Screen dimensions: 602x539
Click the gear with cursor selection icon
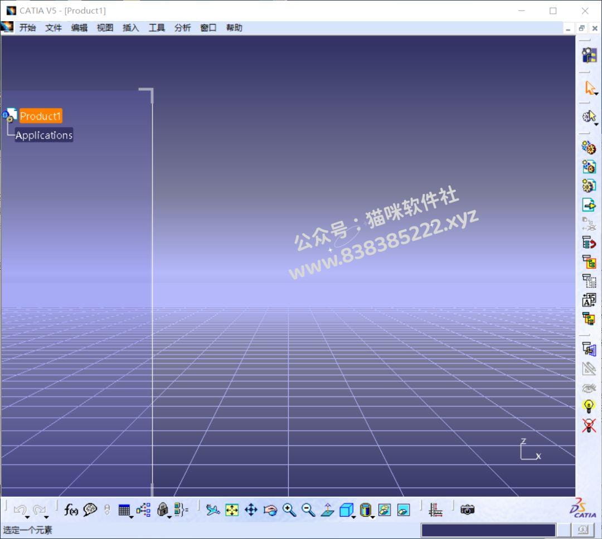(589, 116)
